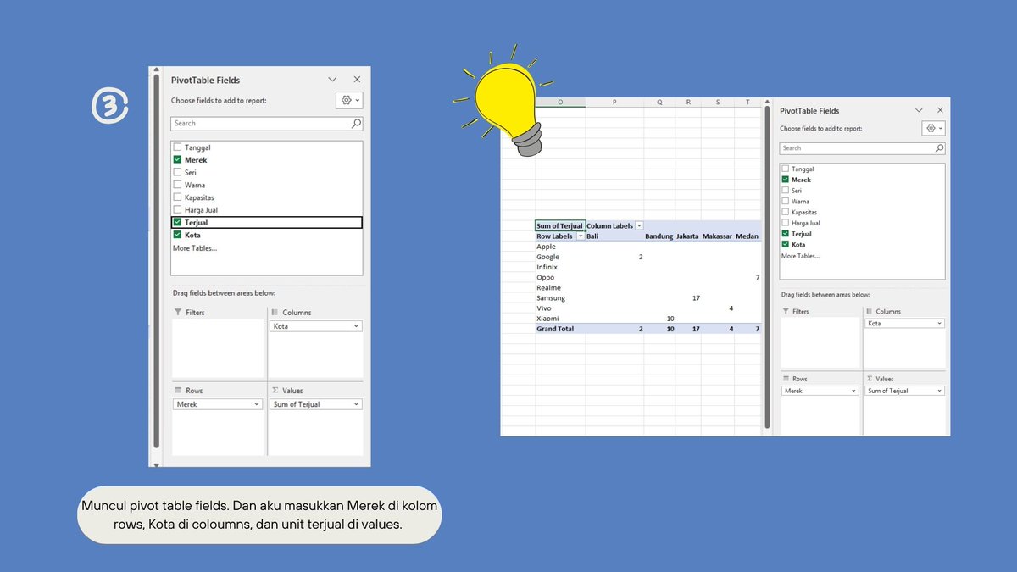Uncheck the Merek field in the right pane
The width and height of the screenshot is (1017, 572).
click(786, 180)
